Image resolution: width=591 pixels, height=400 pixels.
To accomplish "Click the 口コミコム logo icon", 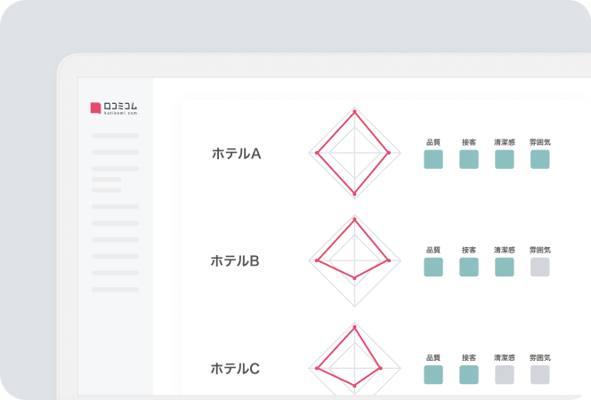I will click(95, 108).
